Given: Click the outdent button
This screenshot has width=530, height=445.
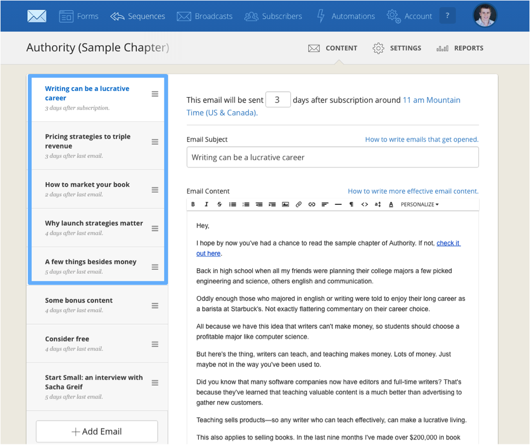Looking at the screenshot, I should 259,204.
